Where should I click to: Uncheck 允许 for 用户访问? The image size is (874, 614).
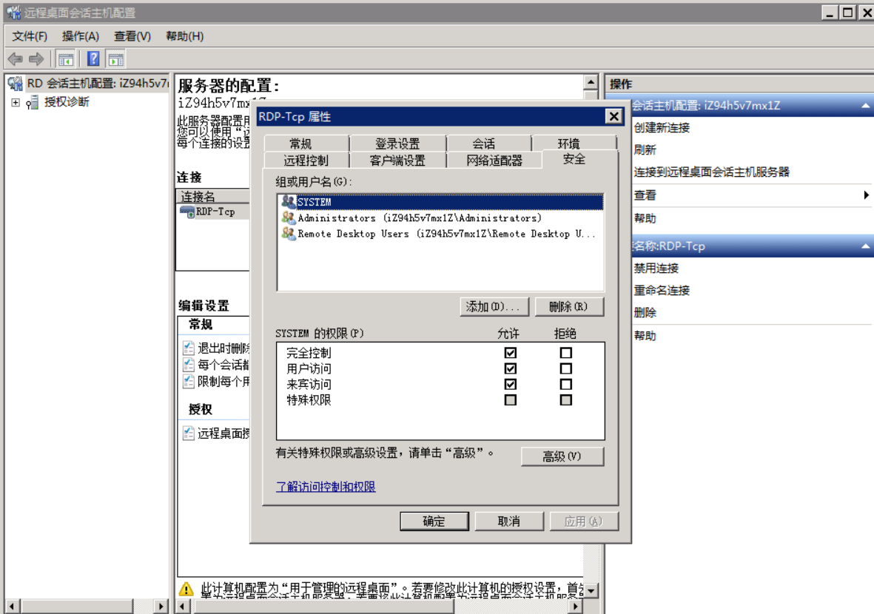click(x=508, y=368)
